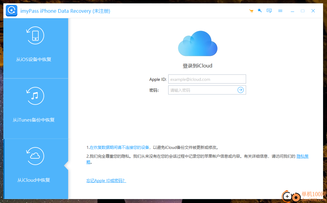Viewport: 327px width, 203px height.
Task: Click the large iCloud cloud logo
Action: pos(198,43)
